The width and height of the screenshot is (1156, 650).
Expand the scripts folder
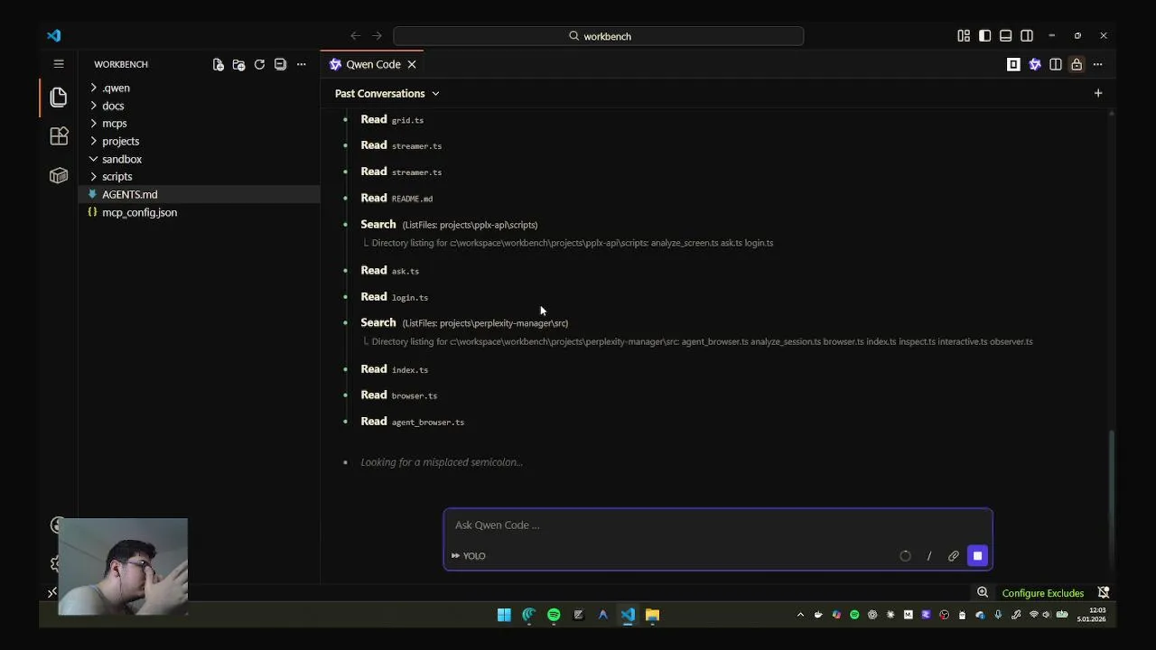tap(199, 176)
